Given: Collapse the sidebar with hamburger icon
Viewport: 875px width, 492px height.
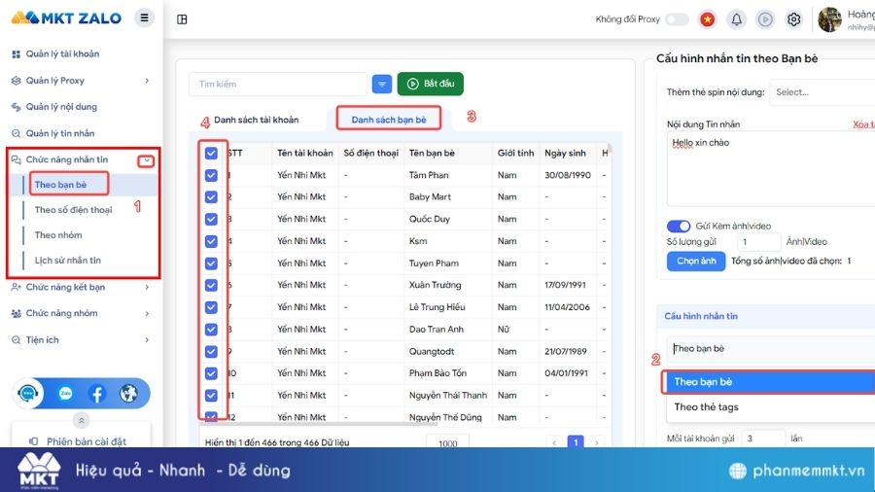Looking at the screenshot, I should 144,18.
